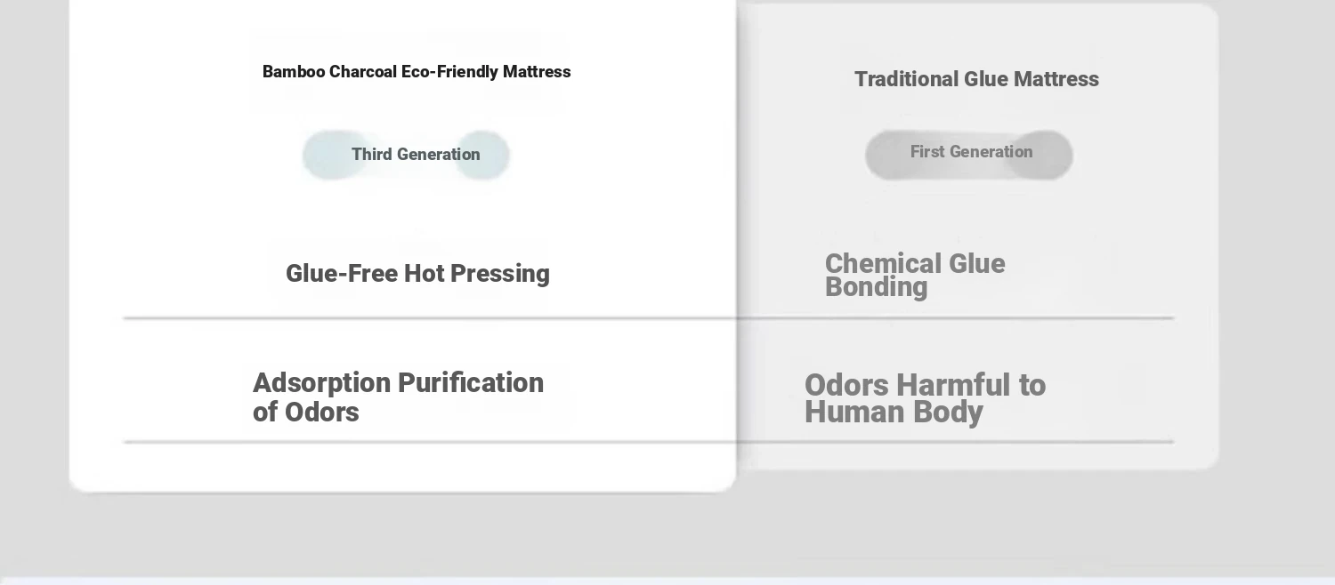This screenshot has height=585, width=1335.
Task: Click the gray page background outside both cards
Action: [1276, 267]
